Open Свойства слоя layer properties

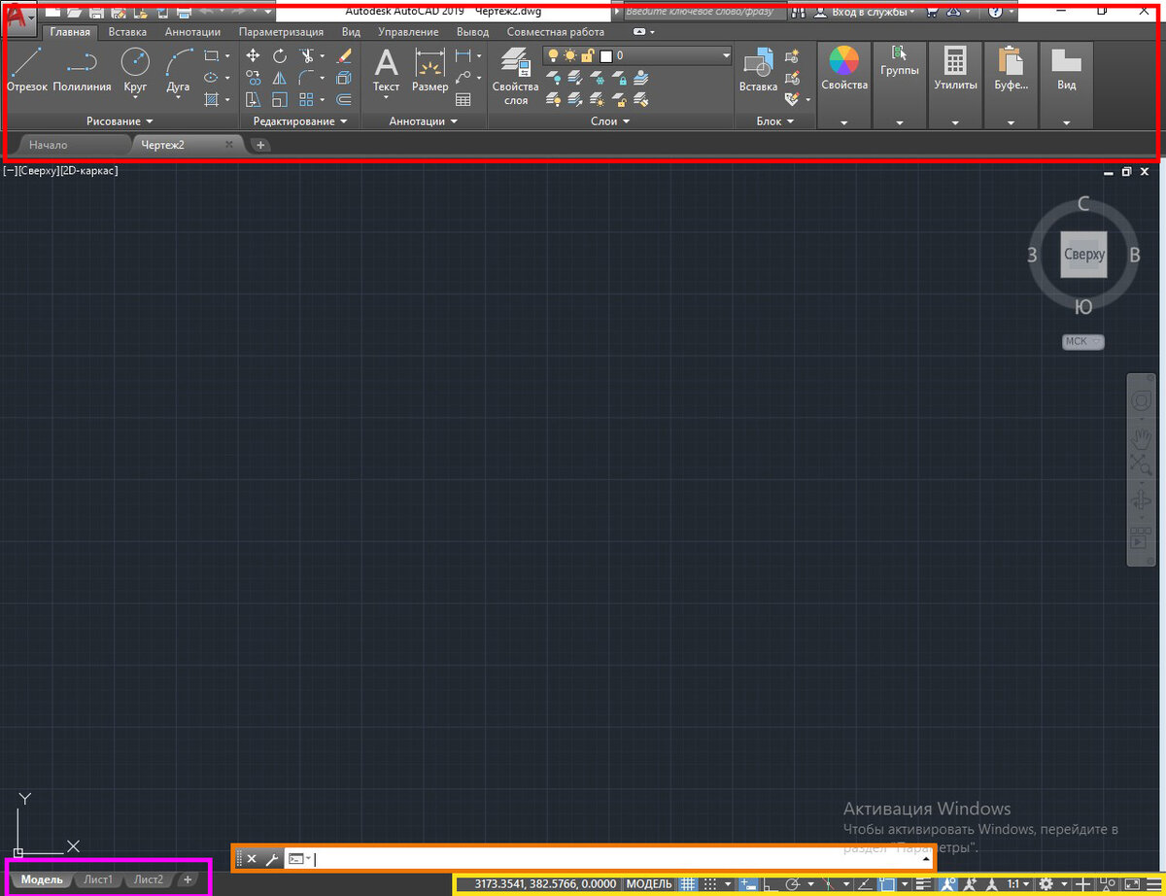pos(515,77)
